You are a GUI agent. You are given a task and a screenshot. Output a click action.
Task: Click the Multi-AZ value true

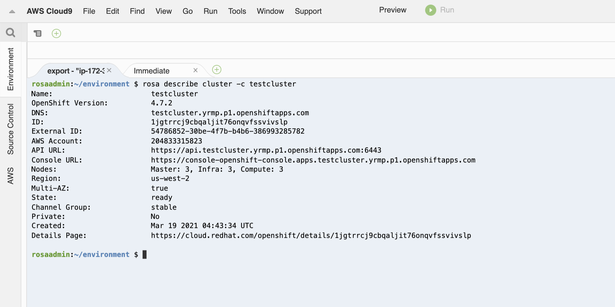click(x=159, y=188)
